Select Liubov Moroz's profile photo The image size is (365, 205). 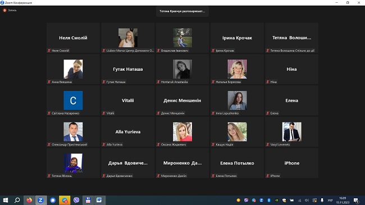point(128,38)
